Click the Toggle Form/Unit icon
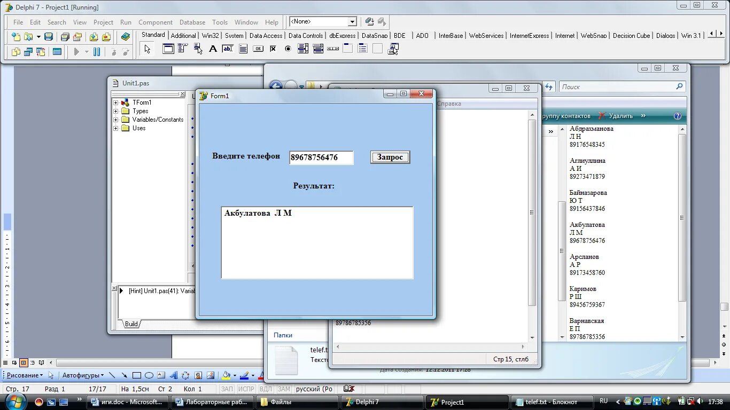 [x=41, y=52]
